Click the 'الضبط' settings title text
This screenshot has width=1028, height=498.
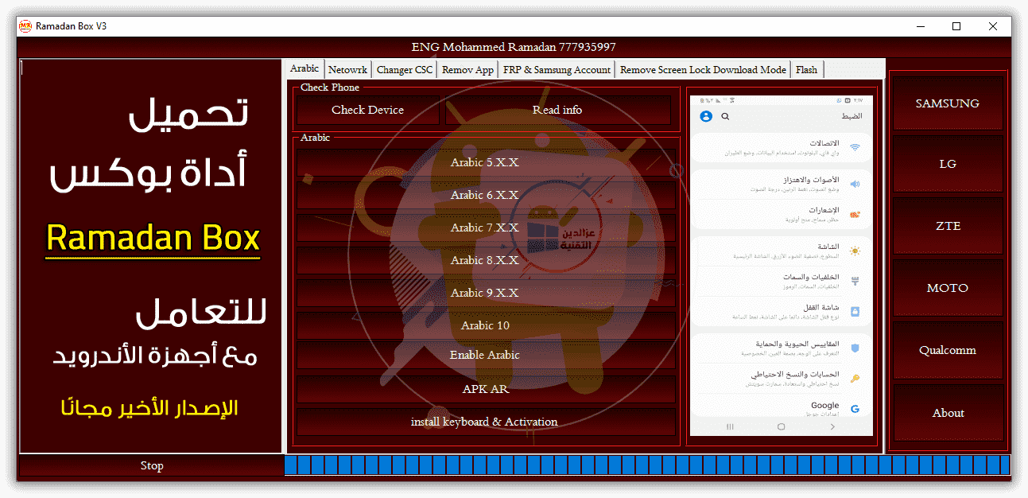click(851, 116)
